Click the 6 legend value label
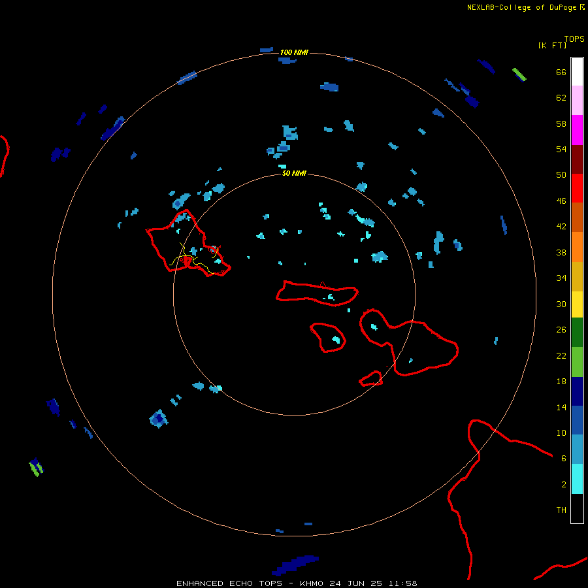 [564, 459]
